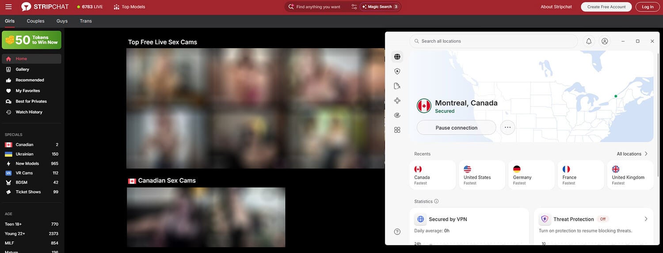Select Home in the left sidebar
The height and width of the screenshot is (253, 663).
tap(31, 59)
